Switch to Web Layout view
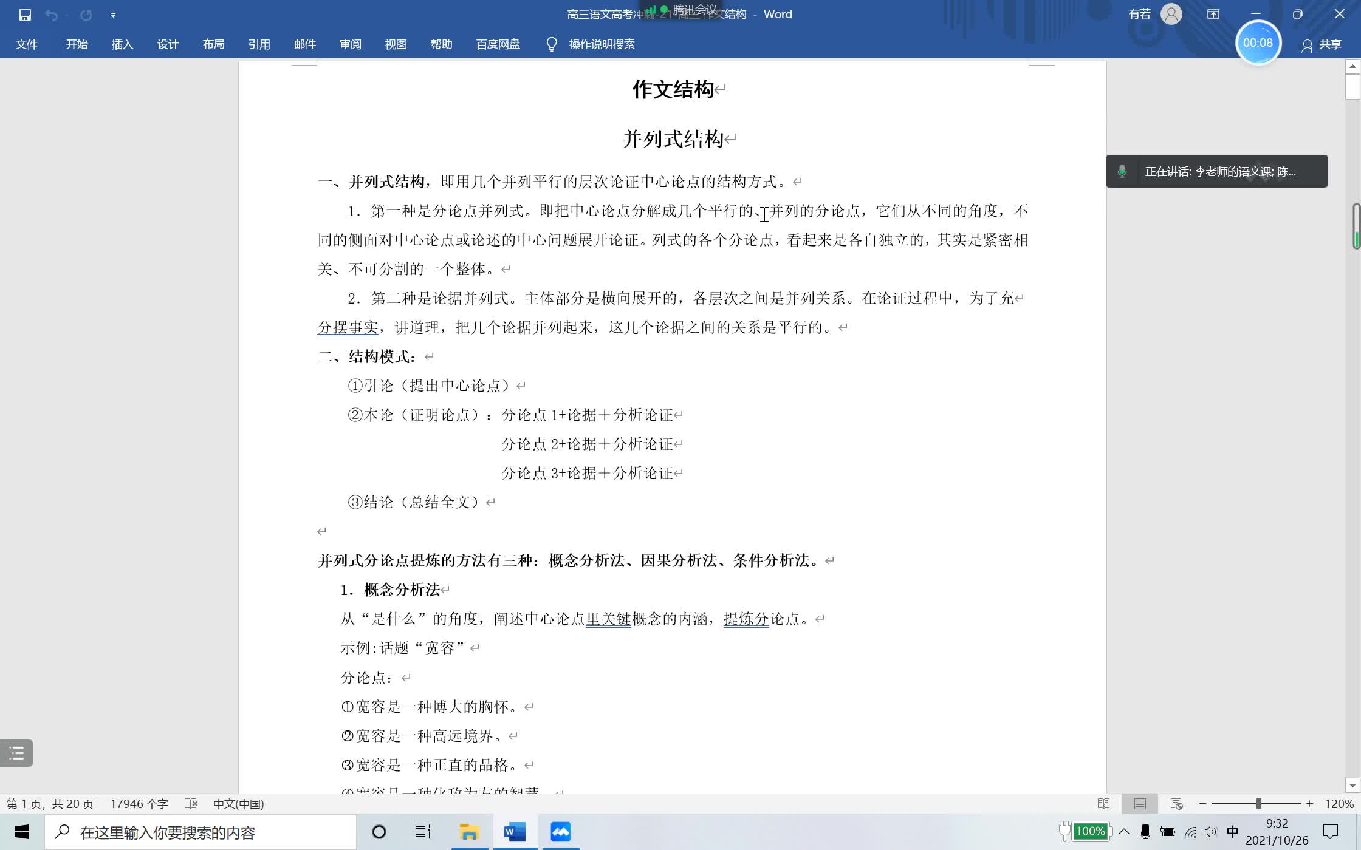1361x850 pixels. (x=1176, y=804)
